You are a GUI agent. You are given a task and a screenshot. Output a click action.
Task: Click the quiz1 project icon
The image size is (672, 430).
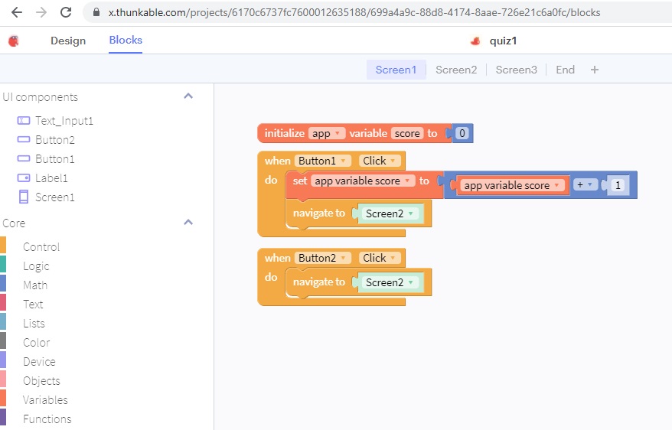pos(475,41)
